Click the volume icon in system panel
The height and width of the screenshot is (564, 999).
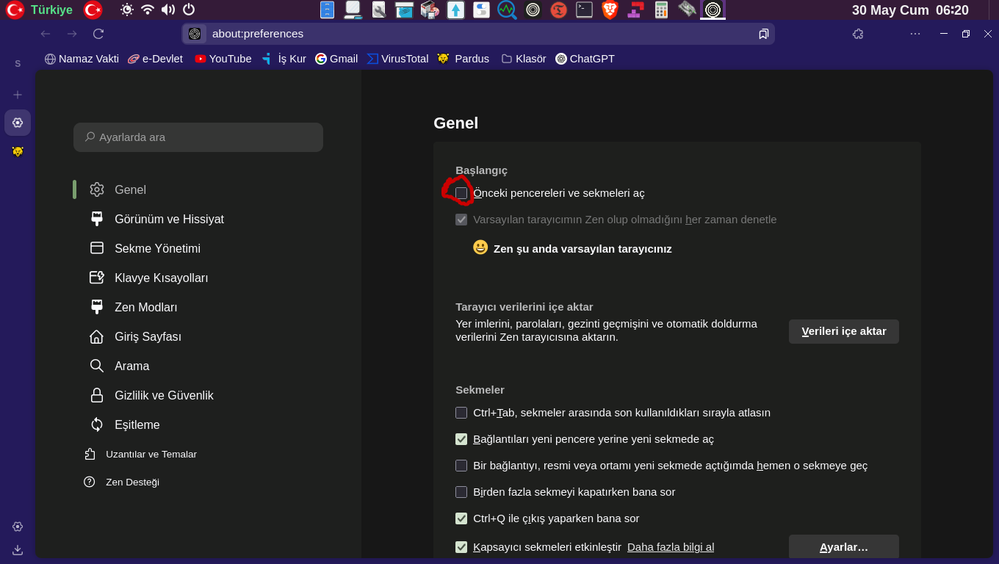pyautogui.click(x=168, y=10)
